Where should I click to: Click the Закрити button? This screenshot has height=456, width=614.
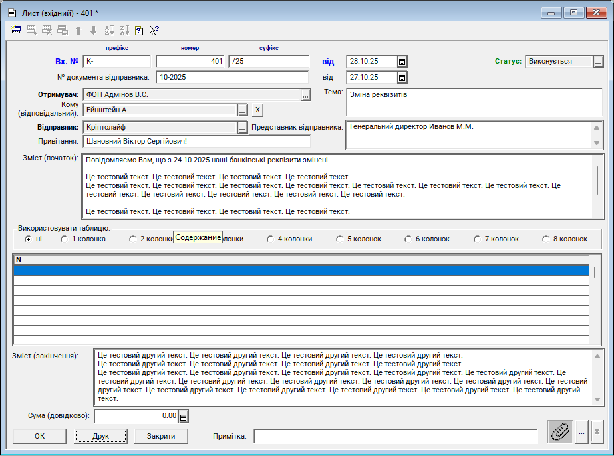[161, 436]
